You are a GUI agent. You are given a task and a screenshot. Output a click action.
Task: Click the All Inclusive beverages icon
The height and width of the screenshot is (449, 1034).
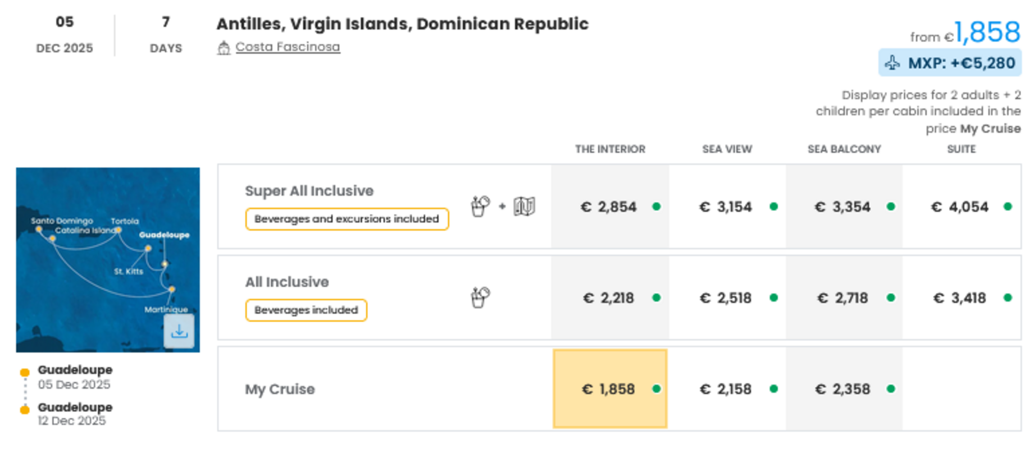[480, 297]
